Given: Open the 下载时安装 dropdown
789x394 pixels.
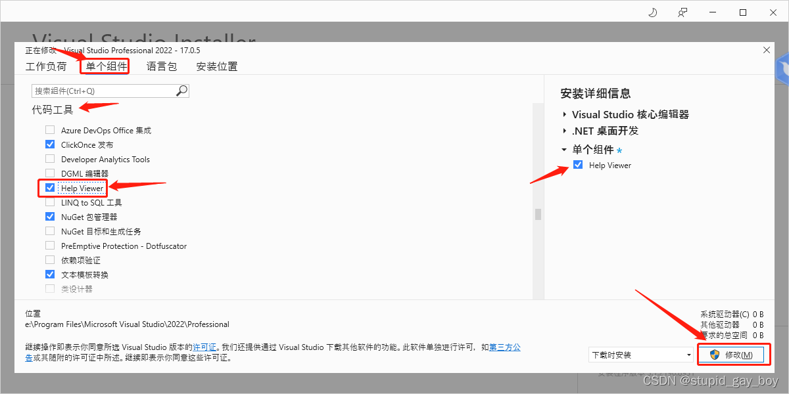Looking at the screenshot, I should click(641, 355).
